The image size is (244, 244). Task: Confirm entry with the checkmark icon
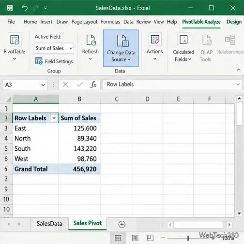[x=79, y=85]
